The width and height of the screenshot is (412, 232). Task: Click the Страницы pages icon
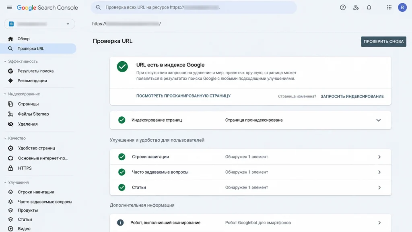click(x=10, y=104)
